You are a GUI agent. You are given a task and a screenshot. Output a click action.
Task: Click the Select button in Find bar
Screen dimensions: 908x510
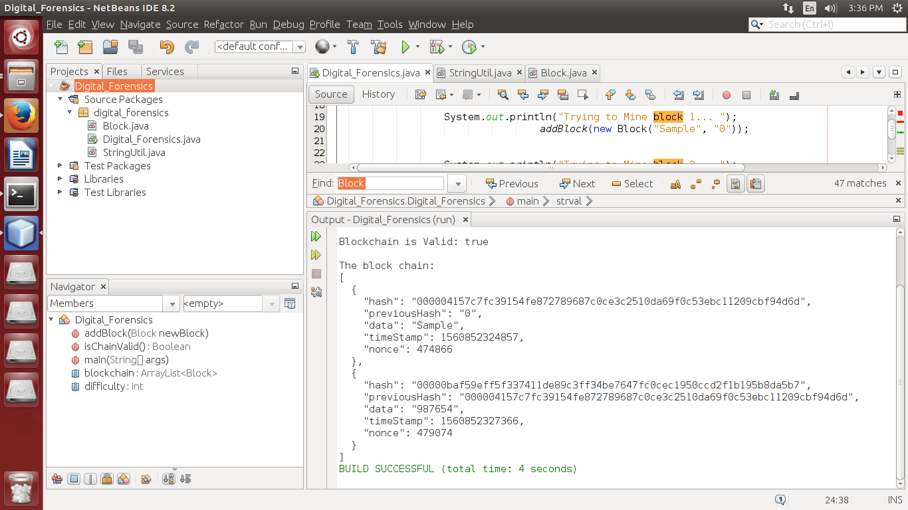pos(633,184)
